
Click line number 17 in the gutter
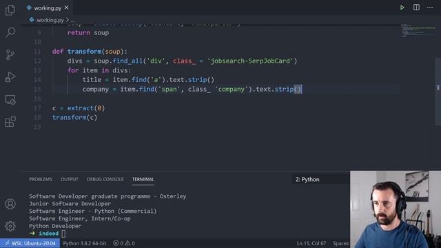pos(37,108)
